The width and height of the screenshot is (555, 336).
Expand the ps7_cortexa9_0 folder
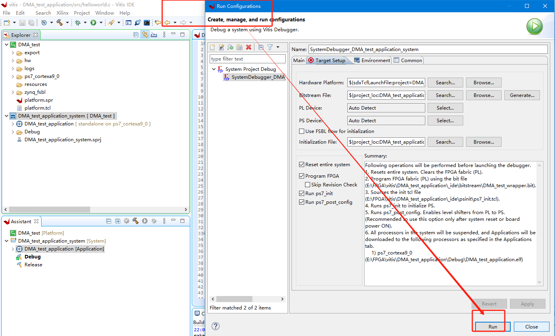coord(13,76)
